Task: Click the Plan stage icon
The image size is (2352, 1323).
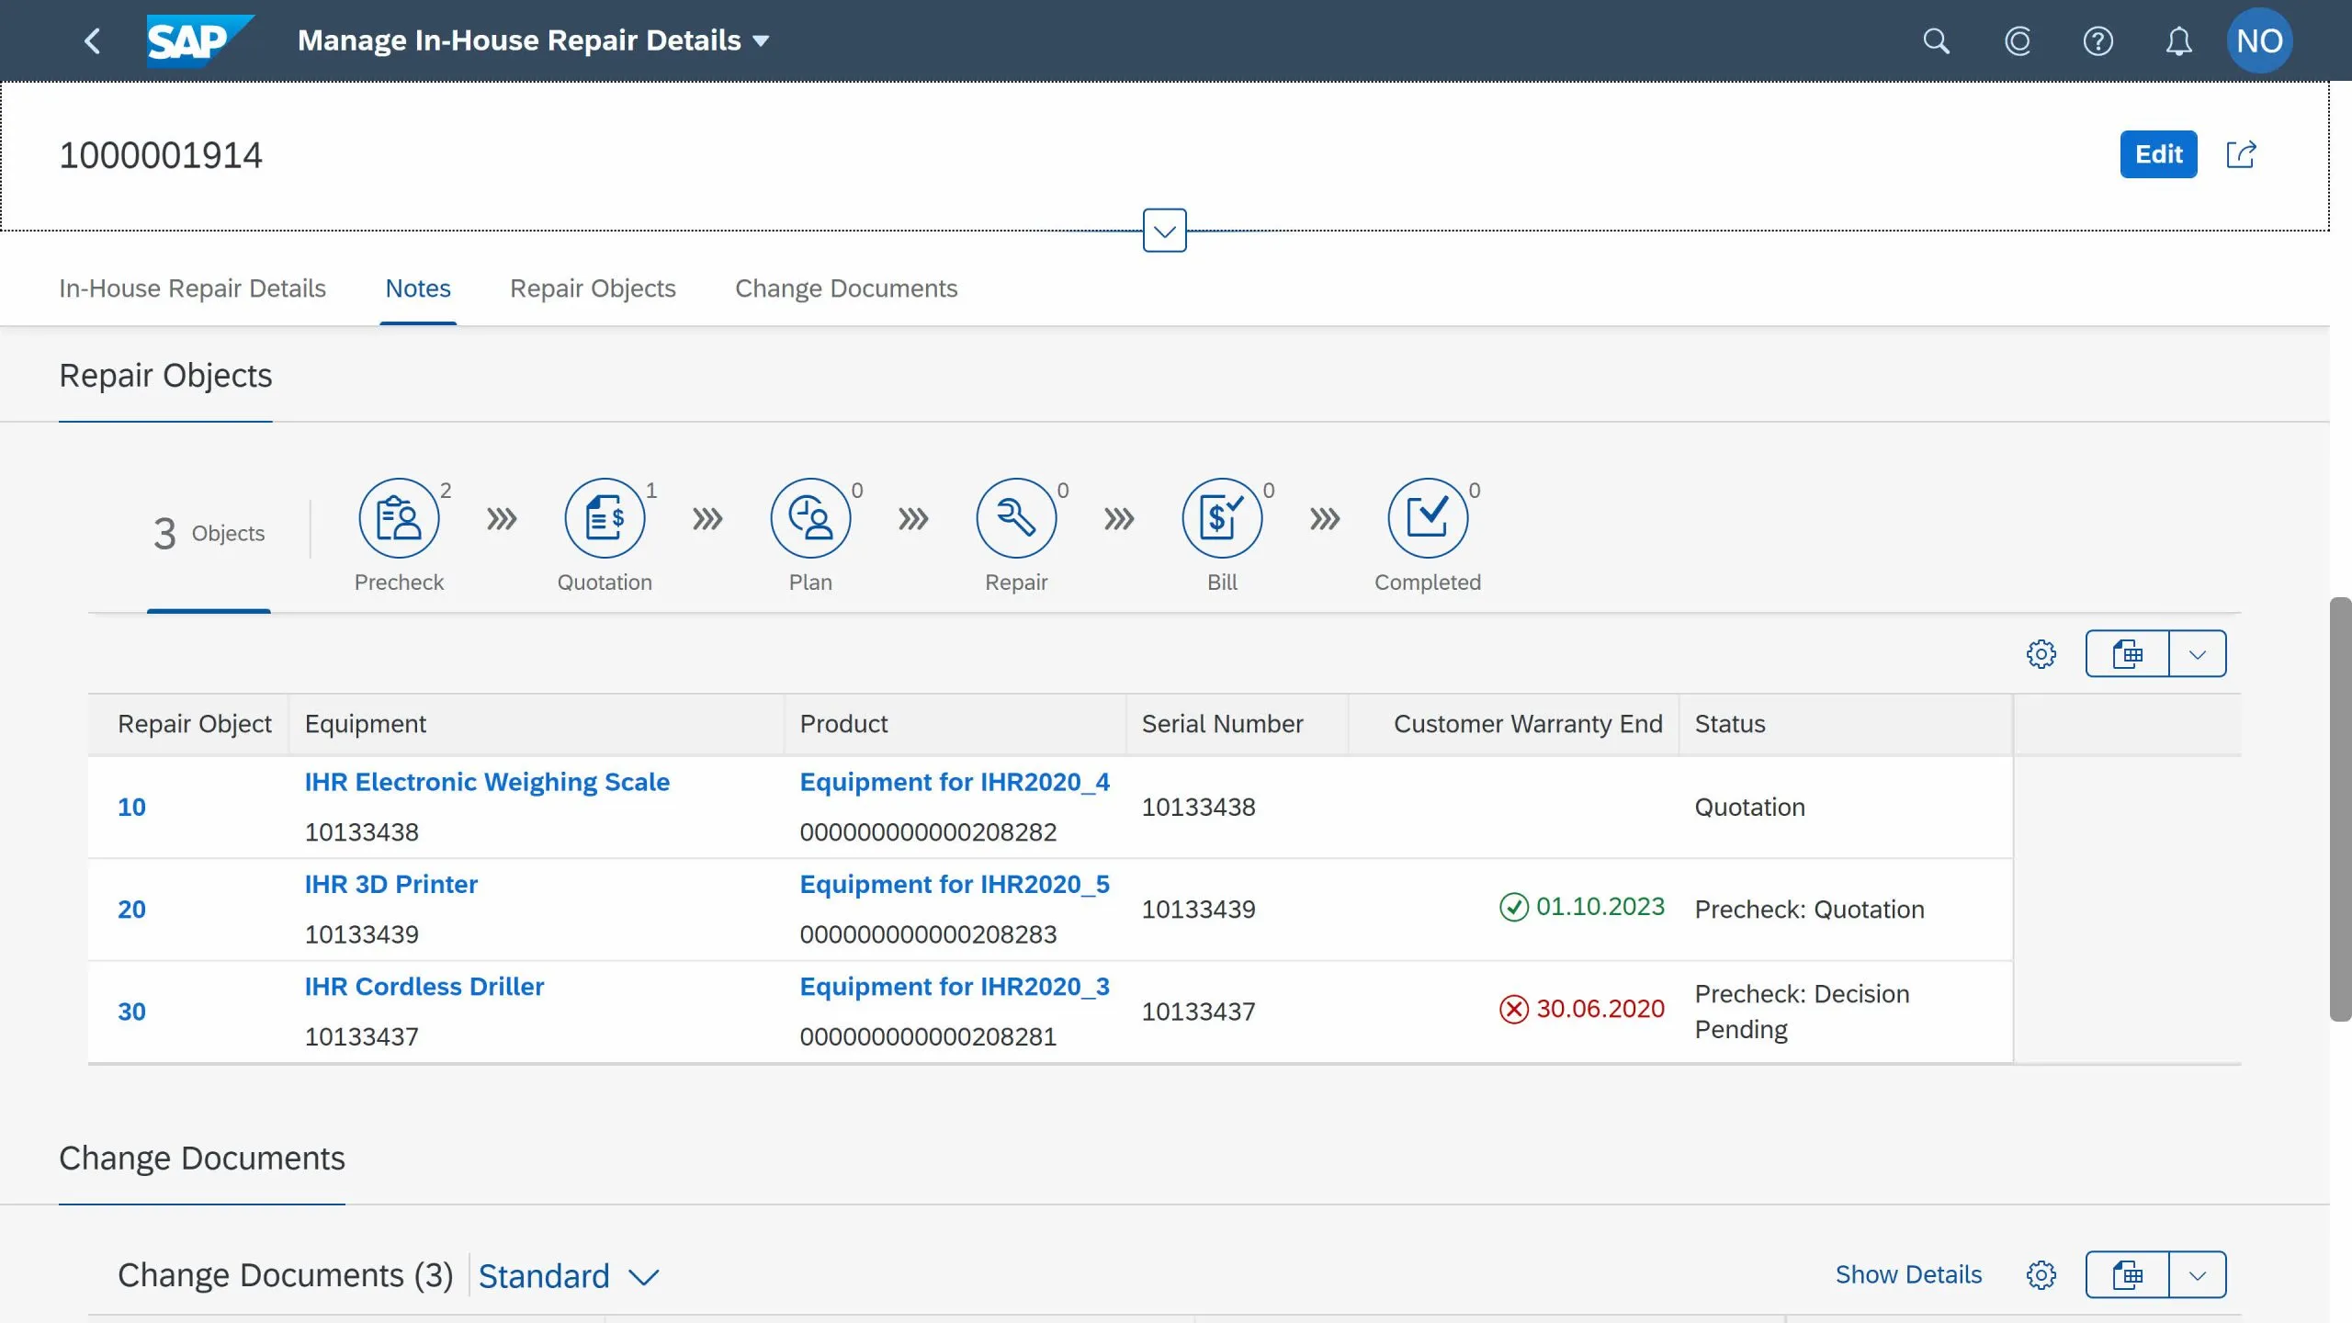Action: 810,518
